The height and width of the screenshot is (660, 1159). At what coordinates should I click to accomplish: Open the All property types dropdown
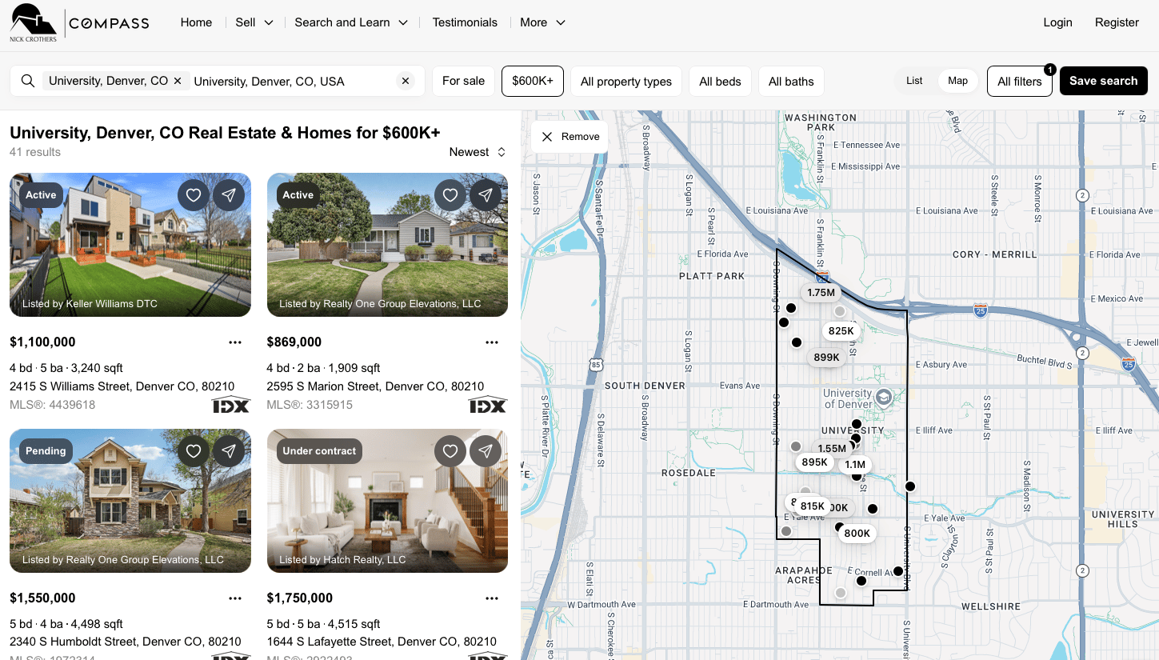click(625, 81)
